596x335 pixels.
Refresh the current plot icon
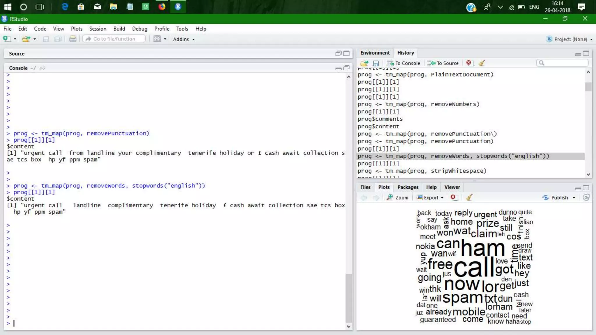coord(586,197)
